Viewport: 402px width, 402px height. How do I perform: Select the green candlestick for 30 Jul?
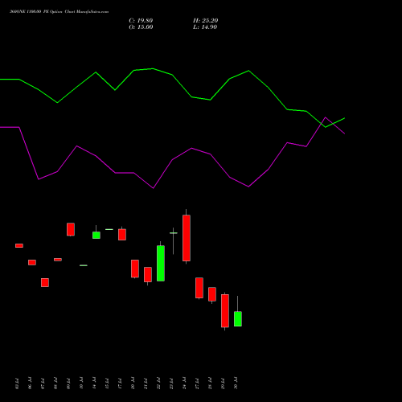(238, 318)
